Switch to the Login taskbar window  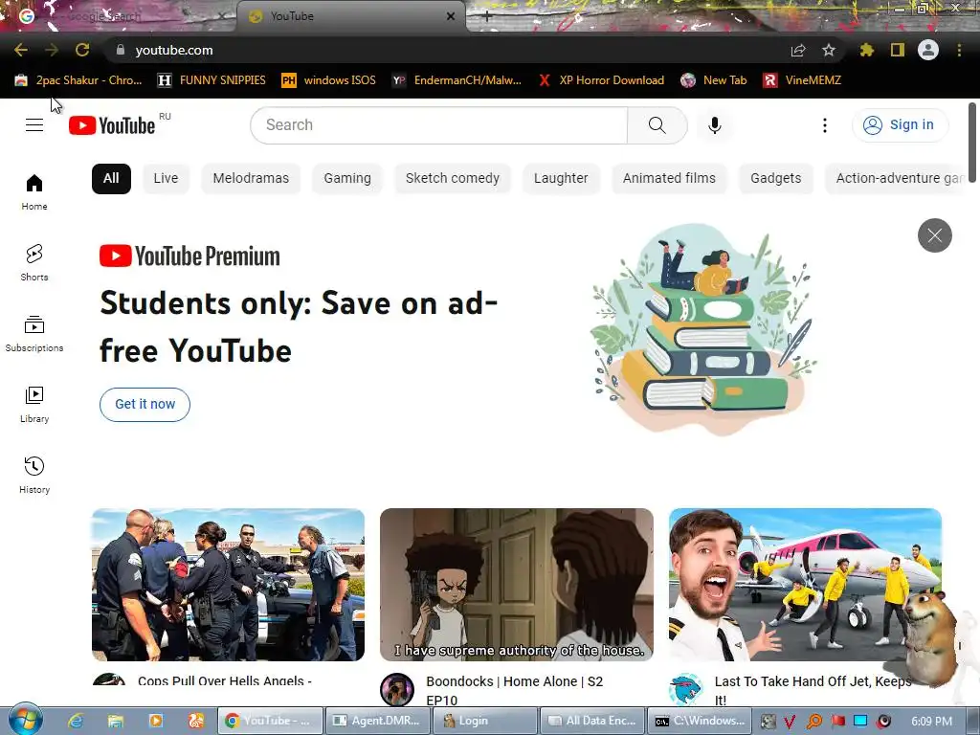[485, 721]
